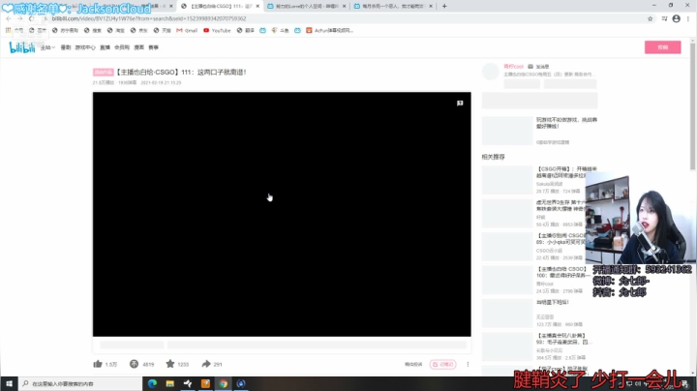Click the Windows taskbar search box
697x391 pixels.
pos(80,383)
